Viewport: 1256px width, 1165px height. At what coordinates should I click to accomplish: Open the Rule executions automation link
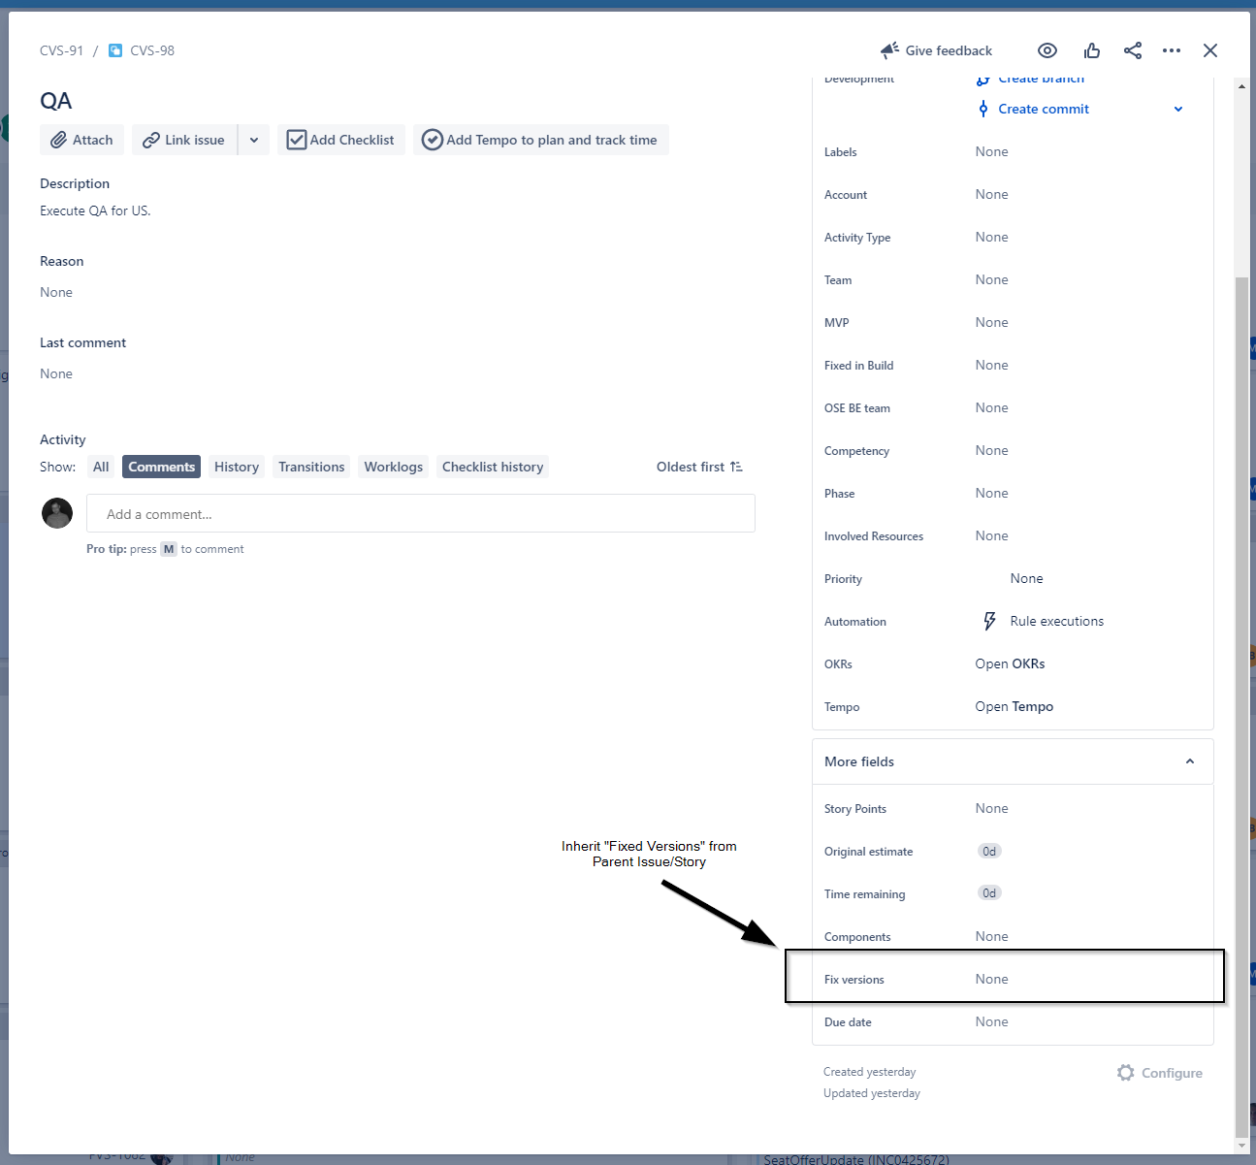(1057, 621)
